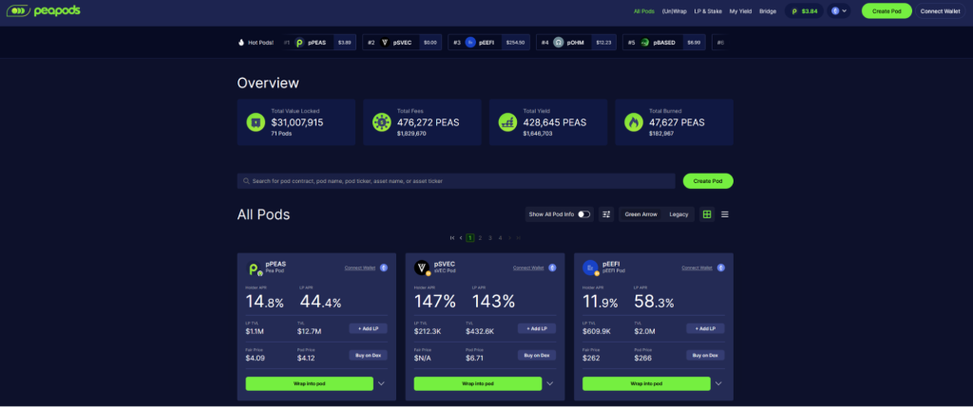Click Ethereum icon on pPEAS card
Image resolution: width=973 pixels, height=407 pixels.
coord(384,268)
